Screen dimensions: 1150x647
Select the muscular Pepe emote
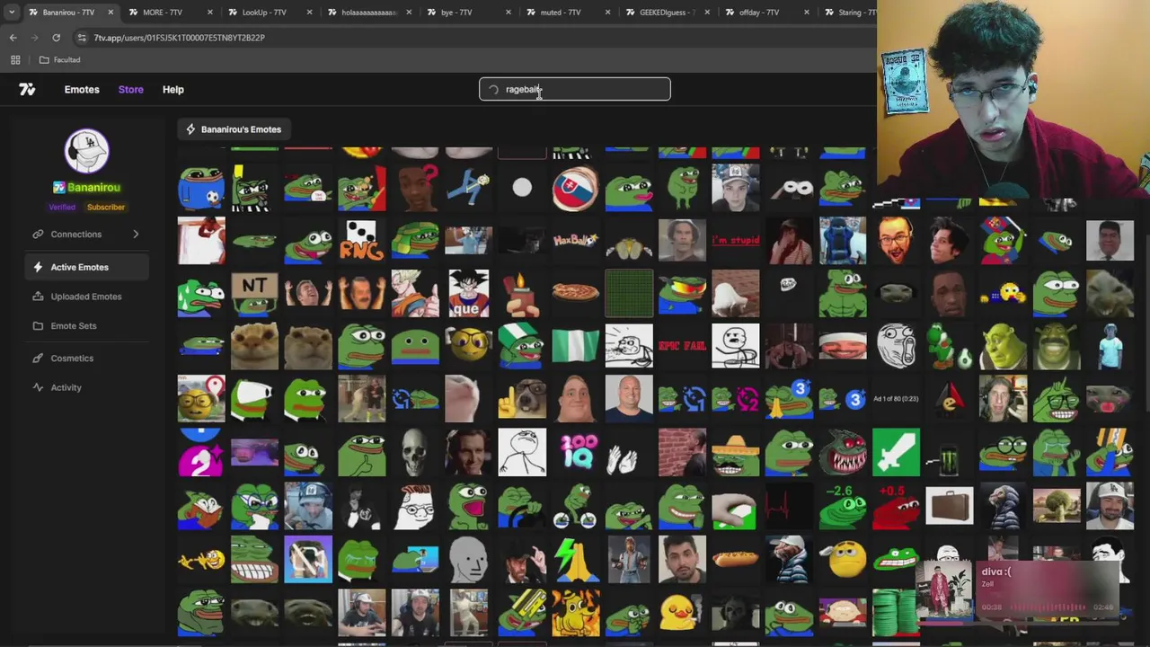click(x=843, y=294)
